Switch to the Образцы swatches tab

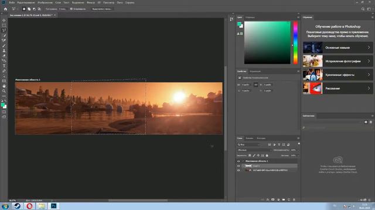coord(250,17)
